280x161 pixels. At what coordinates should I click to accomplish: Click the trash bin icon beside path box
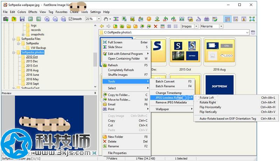click(253, 32)
